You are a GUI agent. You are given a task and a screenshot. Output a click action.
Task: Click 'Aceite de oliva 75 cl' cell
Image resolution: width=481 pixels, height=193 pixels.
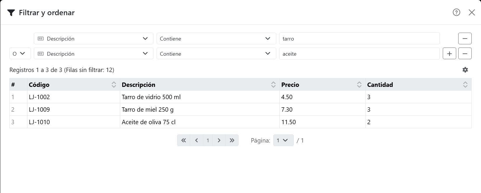pos(200,122)
